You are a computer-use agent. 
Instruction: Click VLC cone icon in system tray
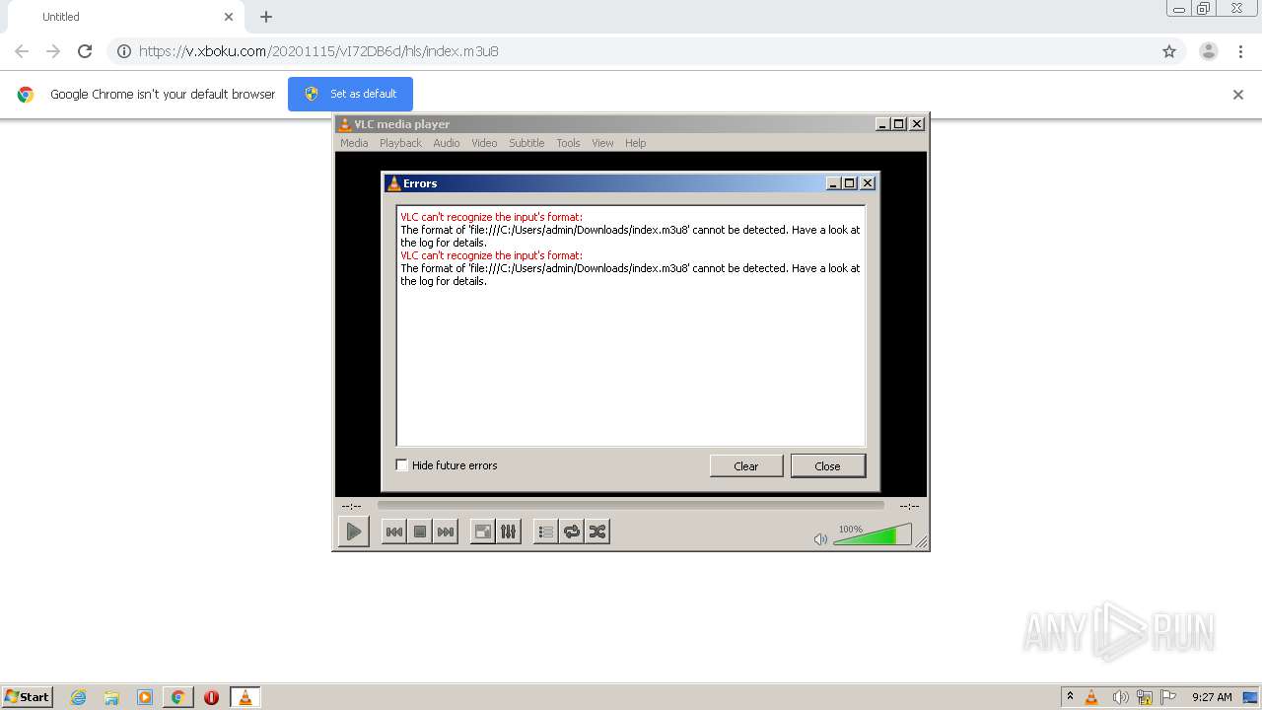(1091, 697)
